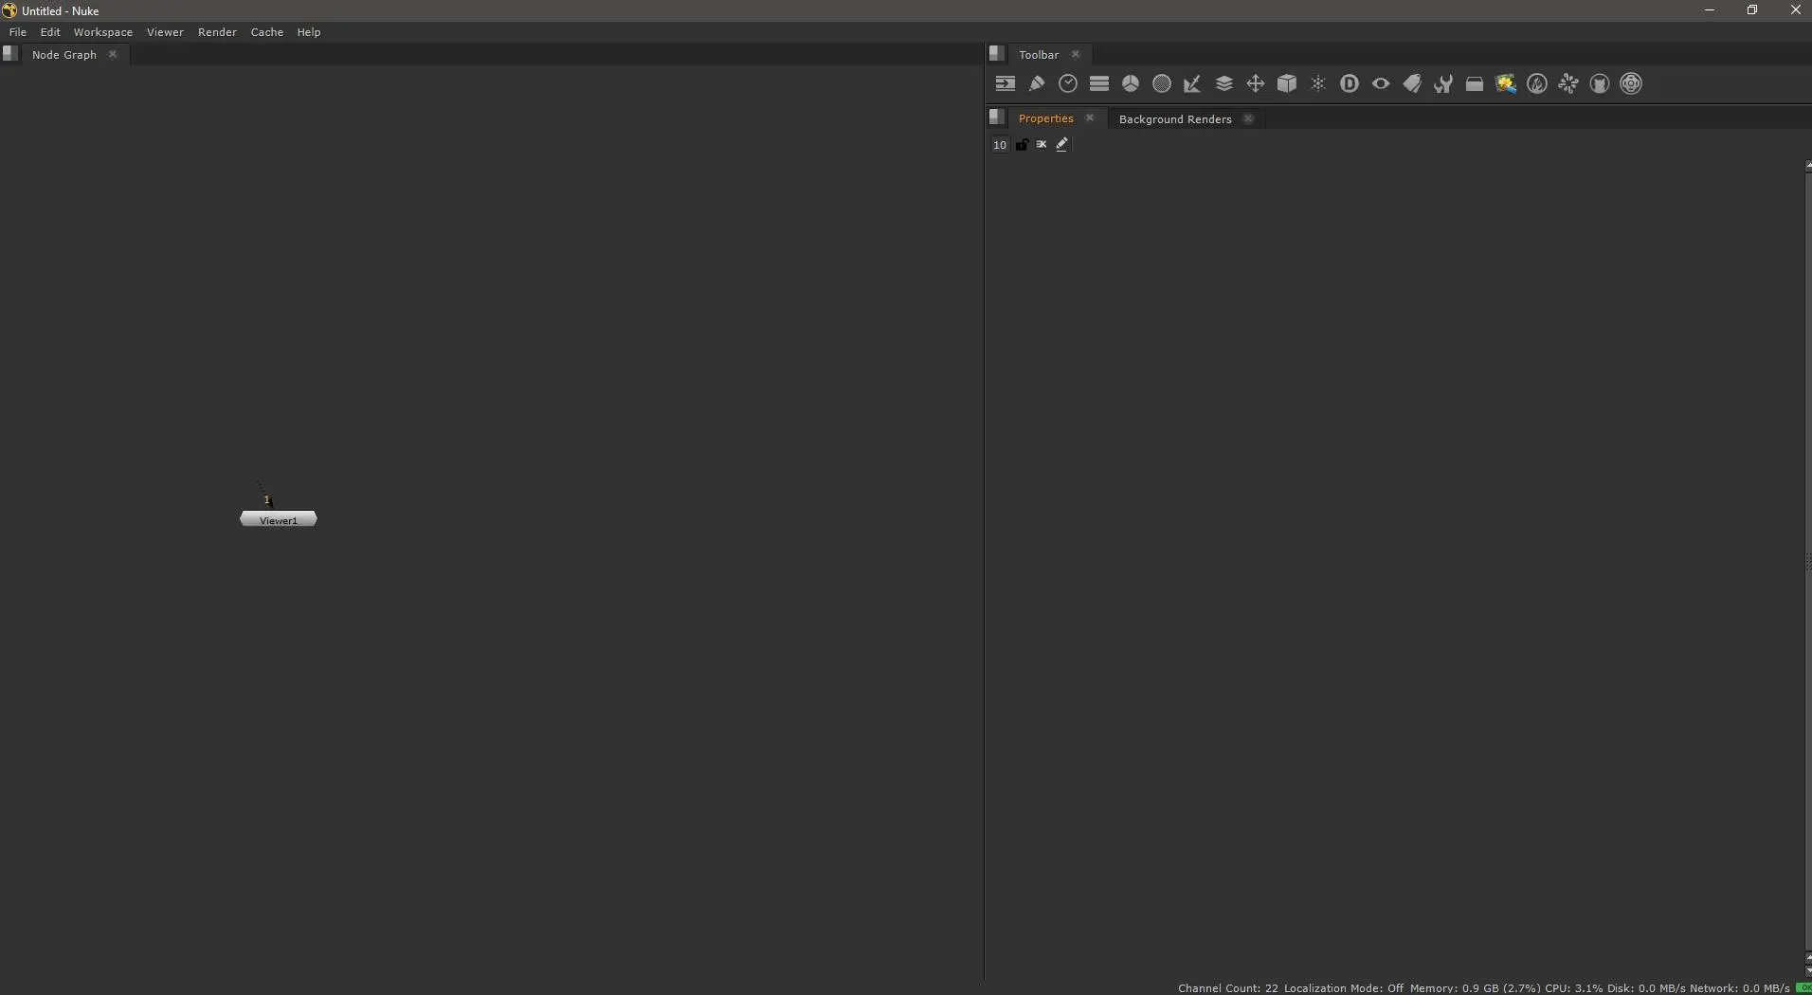Toggle the properties edit pencil icon
The image size is (1812, 995).
pyautogui.click(x=1062, y=145)
